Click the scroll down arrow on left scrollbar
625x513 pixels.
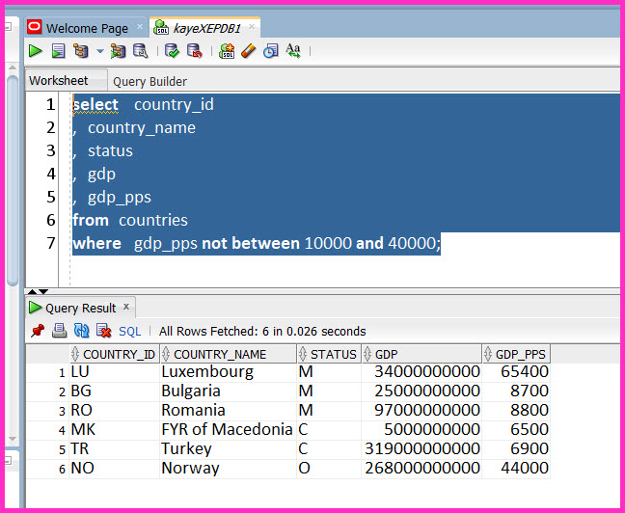pos(13,439)
